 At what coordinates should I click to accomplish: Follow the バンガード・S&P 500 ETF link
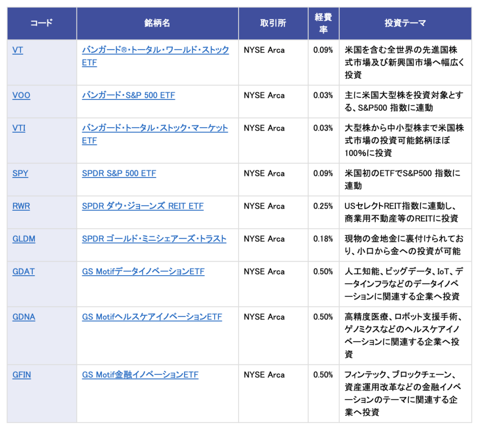coord(128,95)
